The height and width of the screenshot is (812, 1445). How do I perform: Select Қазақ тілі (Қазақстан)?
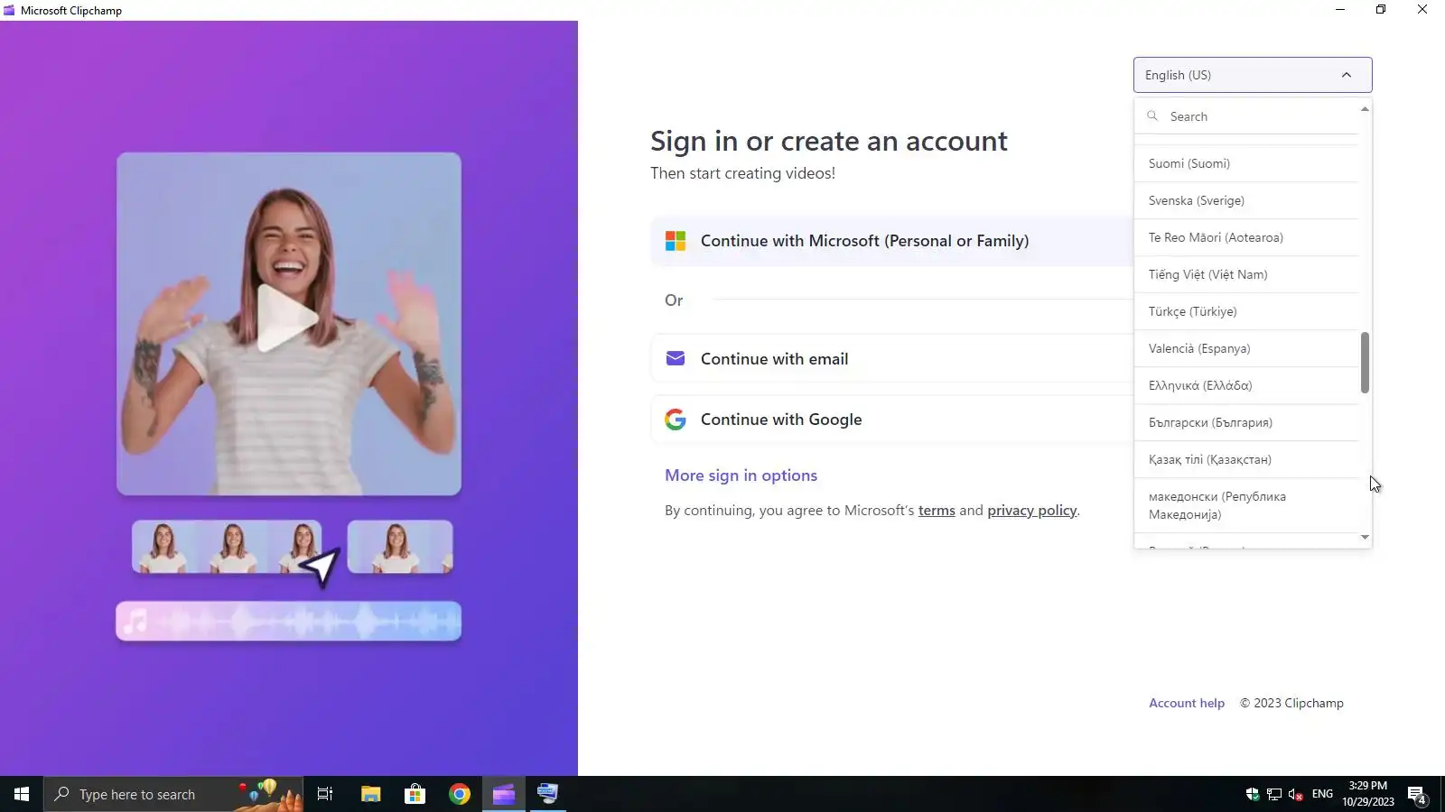(x=1246, y=459)
